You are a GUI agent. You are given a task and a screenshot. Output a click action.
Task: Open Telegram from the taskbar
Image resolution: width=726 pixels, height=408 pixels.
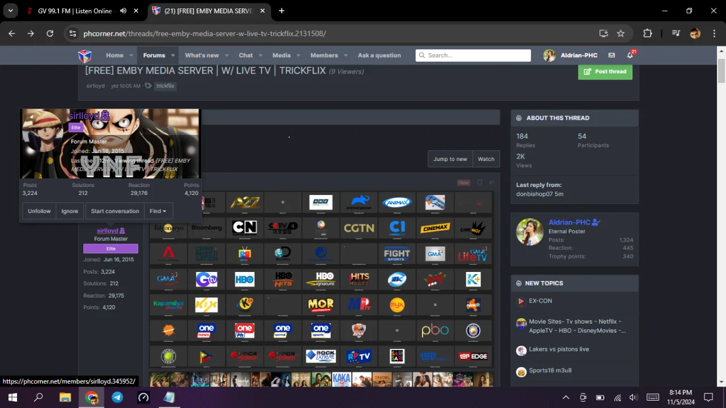[117, 397]
